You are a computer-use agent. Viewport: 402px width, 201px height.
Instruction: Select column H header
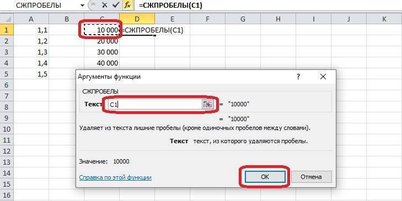278,19
